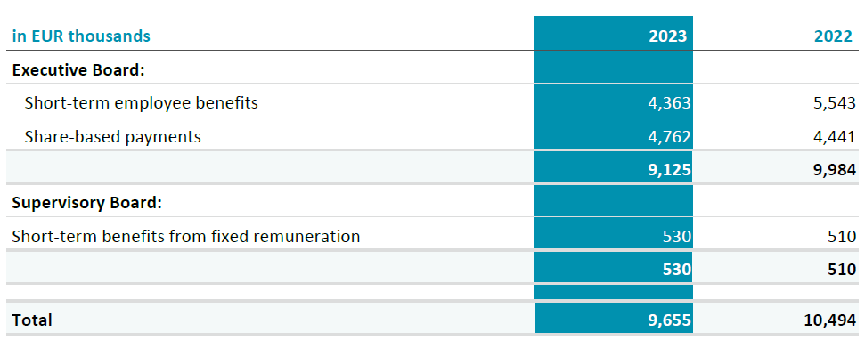Select the 9,655 total for 2023
865x340 pixels.
(x=669, y=320)
